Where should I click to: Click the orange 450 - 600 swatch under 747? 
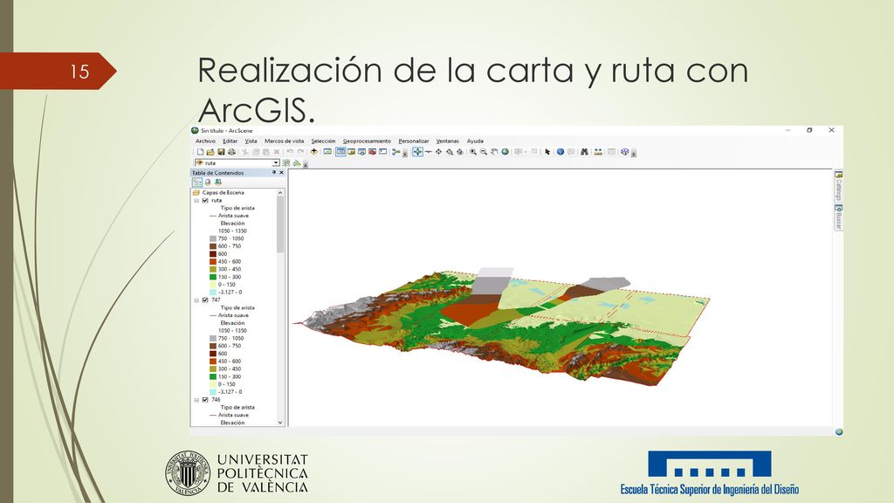(213, 362)
